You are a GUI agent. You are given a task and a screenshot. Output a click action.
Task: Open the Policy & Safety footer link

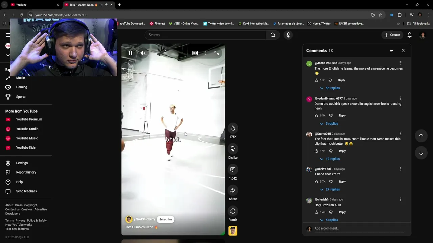pos(37,221)
